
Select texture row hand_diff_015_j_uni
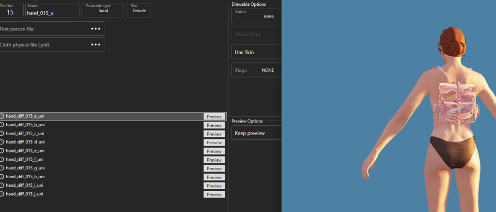(x=113, y=194)
